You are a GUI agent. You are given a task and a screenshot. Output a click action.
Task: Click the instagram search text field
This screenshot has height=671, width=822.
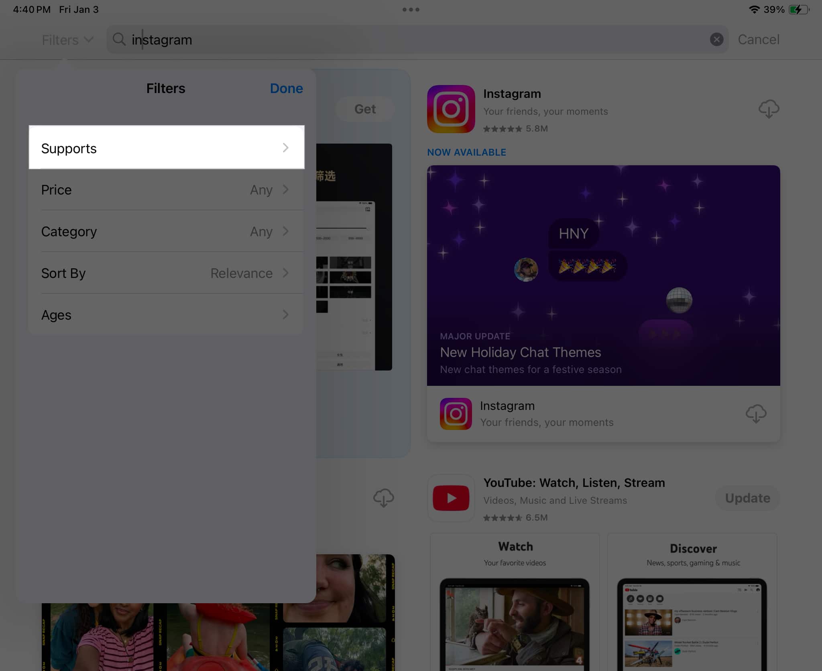[417, 39]
